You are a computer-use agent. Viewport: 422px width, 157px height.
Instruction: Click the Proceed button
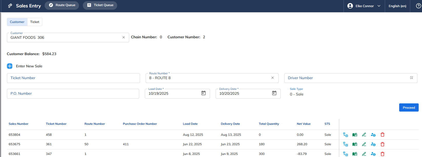409,107
